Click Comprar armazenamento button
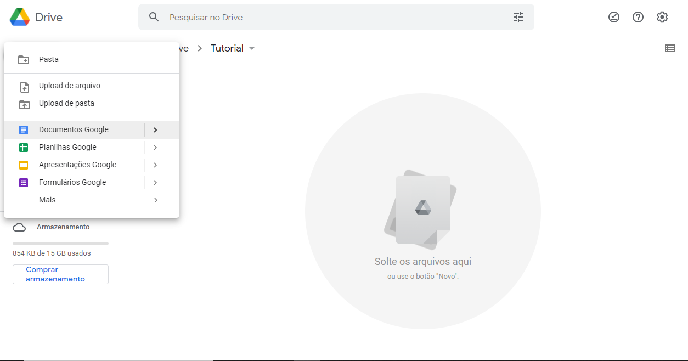Image resolution: width=688 pixels, height=361 pixels. [60, 274]
